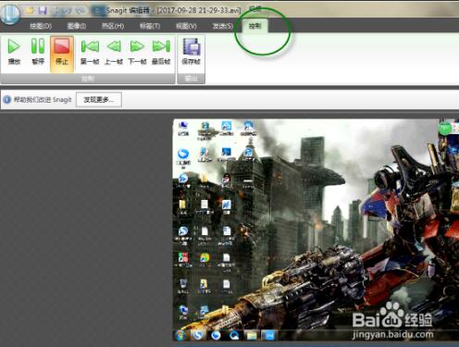Switch to the 图像(I) ribbon tab
Screen dimensions: 459x347
point(77,26)
